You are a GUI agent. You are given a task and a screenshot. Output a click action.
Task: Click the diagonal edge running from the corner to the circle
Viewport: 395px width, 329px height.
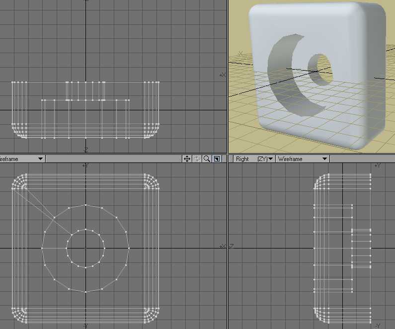[x=40, y=204]
